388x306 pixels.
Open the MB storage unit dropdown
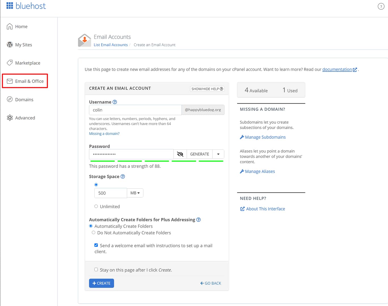(x=135, y=193)
